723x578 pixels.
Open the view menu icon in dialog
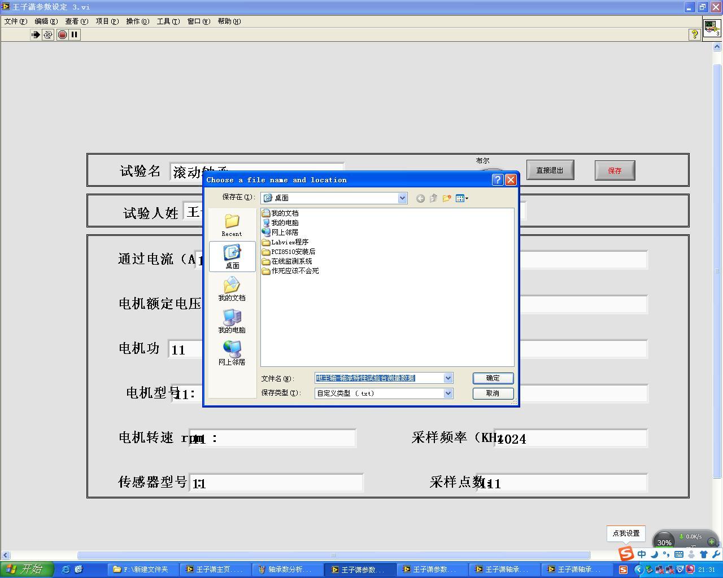[462, 198]
